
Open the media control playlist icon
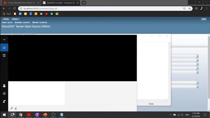pyautogui.click(x=196, y=9)
